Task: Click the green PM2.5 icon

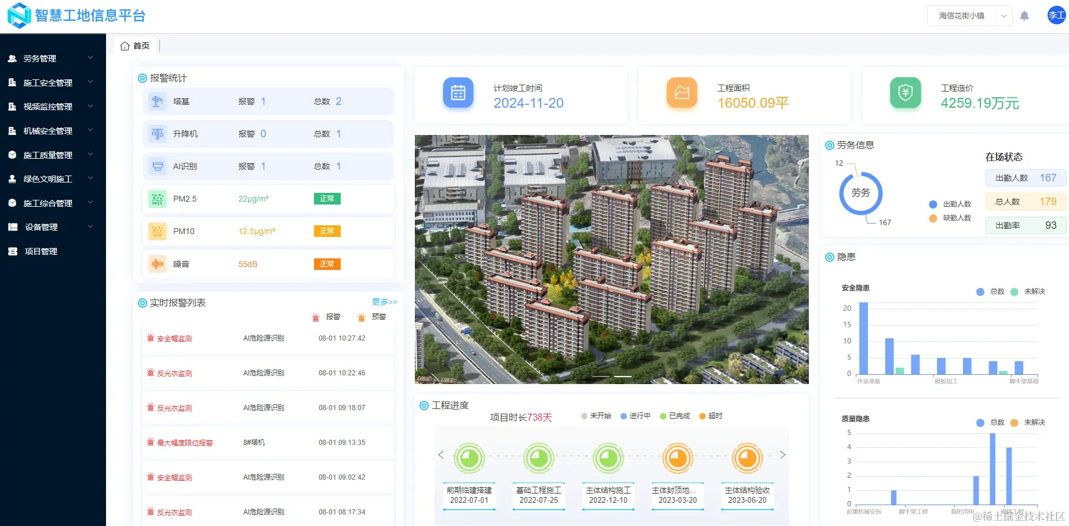Action: pos(157,199)
